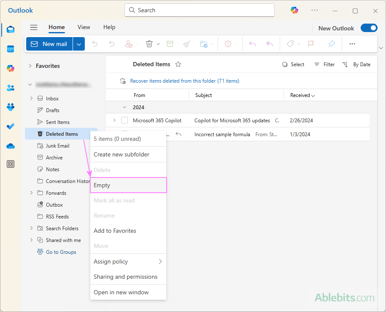Click the Flag icon in toolbar
Screen dimensions: 386x312
click(x=311, y=44)
